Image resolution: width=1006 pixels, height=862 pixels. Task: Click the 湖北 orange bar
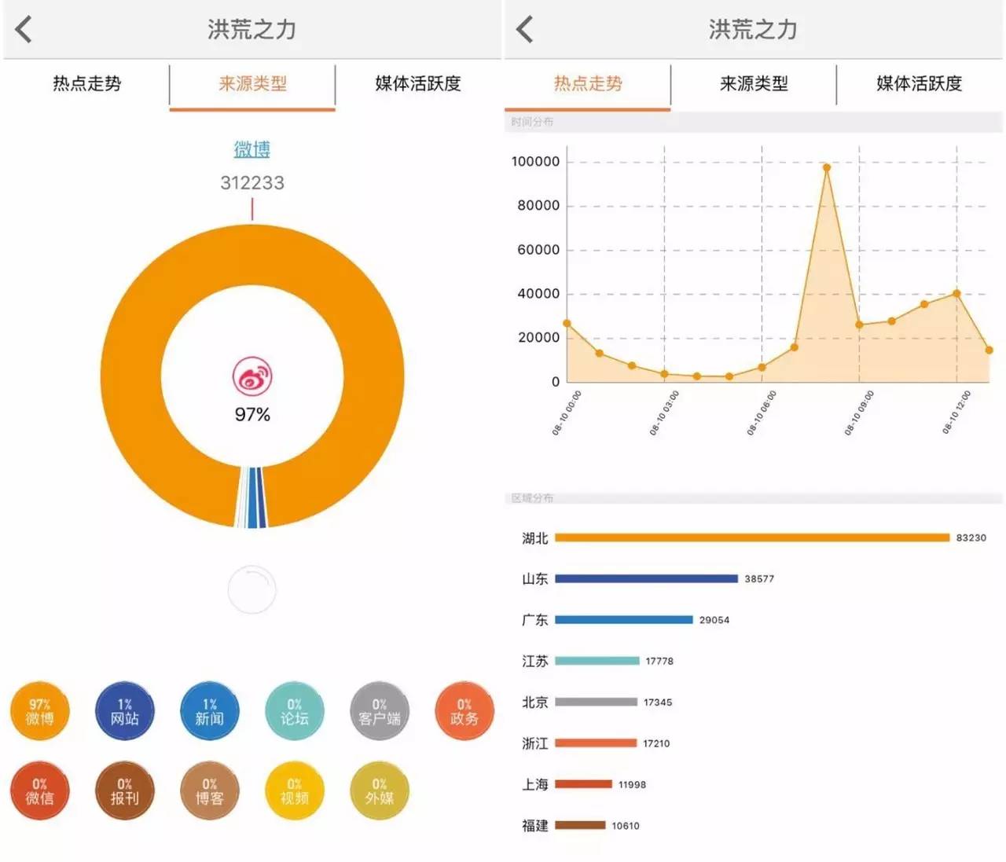(x=752, y=537)
